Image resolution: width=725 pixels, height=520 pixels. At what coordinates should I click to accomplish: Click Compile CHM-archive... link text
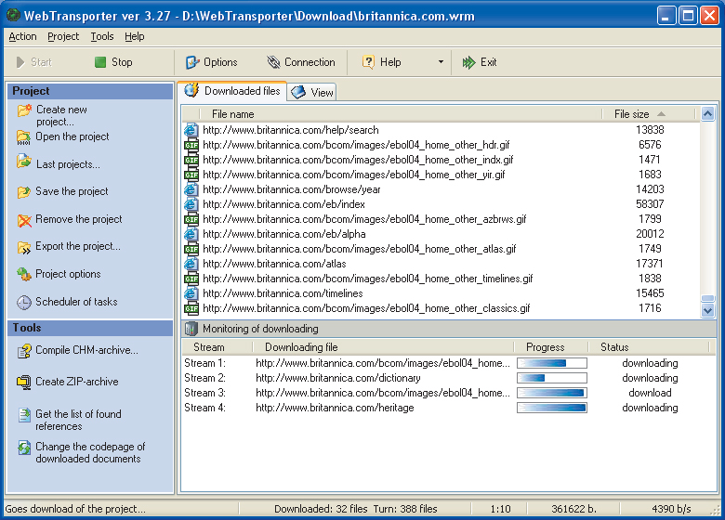86,350
